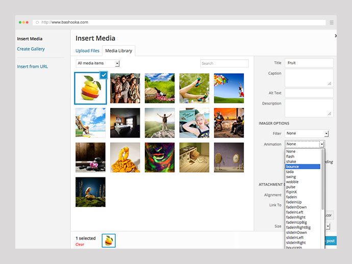Viewport: 352px width, 264px height.
Task: Click the reload icon in address bar
Action: click(37, 22)
